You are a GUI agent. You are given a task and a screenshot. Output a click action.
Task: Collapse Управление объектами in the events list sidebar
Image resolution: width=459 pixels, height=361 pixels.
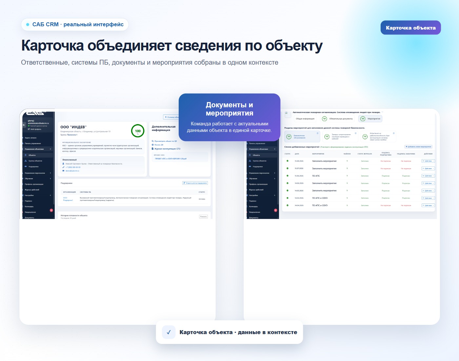pos(275,149)
